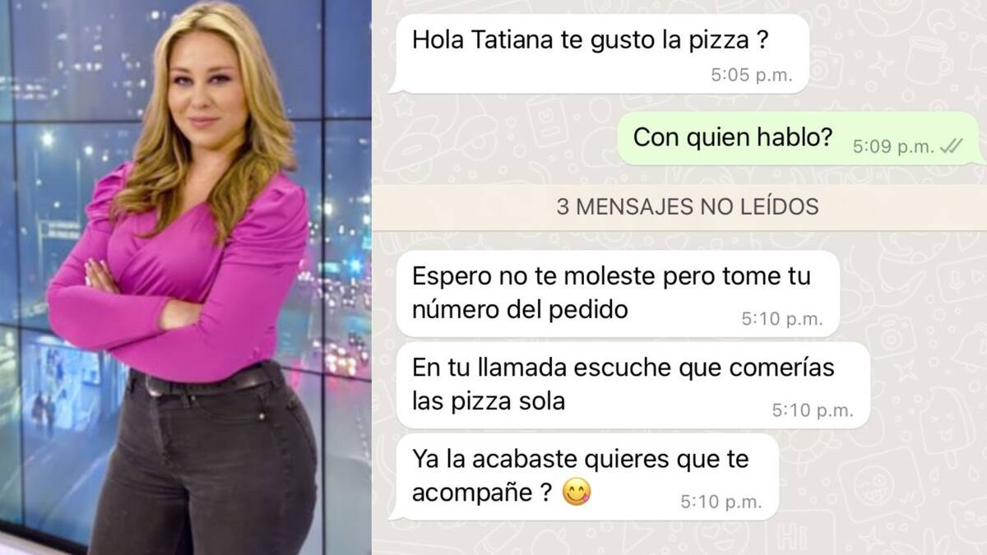Tap the 5:10 p.m. time under 'las pizza sola'
This screenshot has width=987, height=555.
(813, 412)
